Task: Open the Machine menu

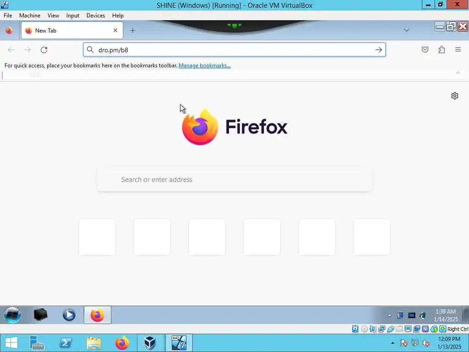Action: point(30,15)
